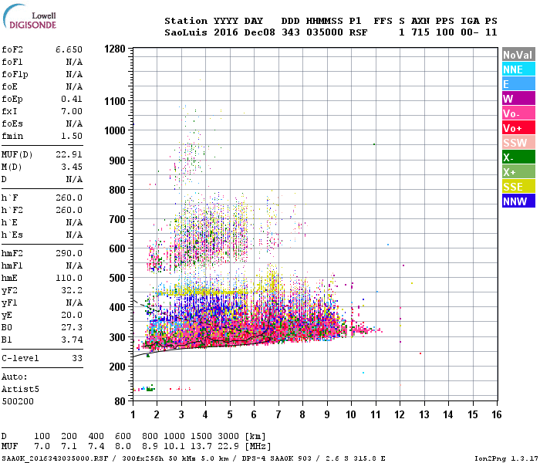Select the E light-blue legend swatch

(x=518, y=84)
